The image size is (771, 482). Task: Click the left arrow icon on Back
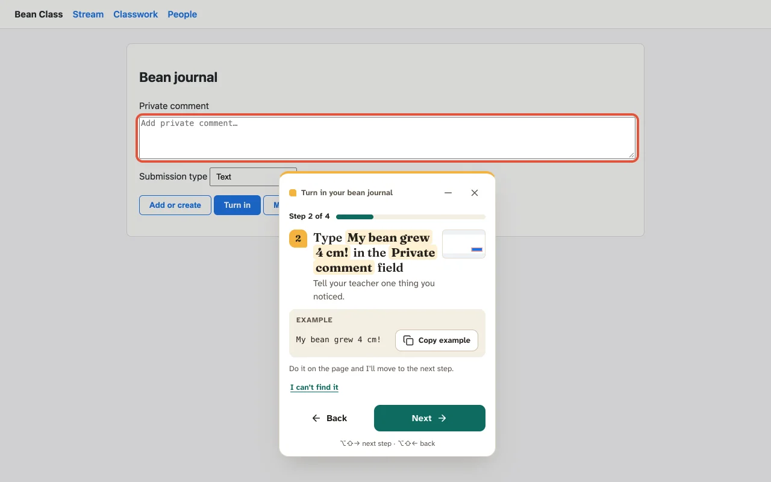pos(316,418)
